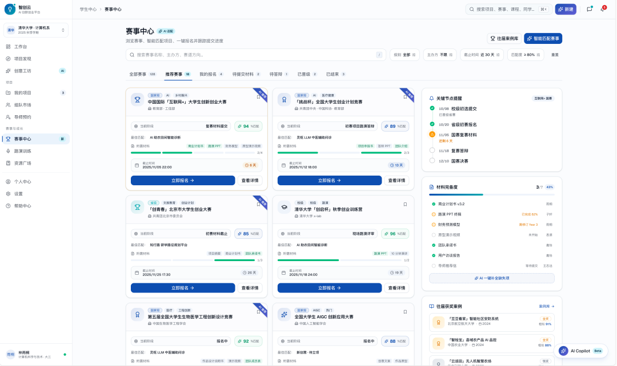Bookmark the 「挑战杯」创业计划竞赛 card
Viewport: 617px width, 366px height.
point(405,97)
